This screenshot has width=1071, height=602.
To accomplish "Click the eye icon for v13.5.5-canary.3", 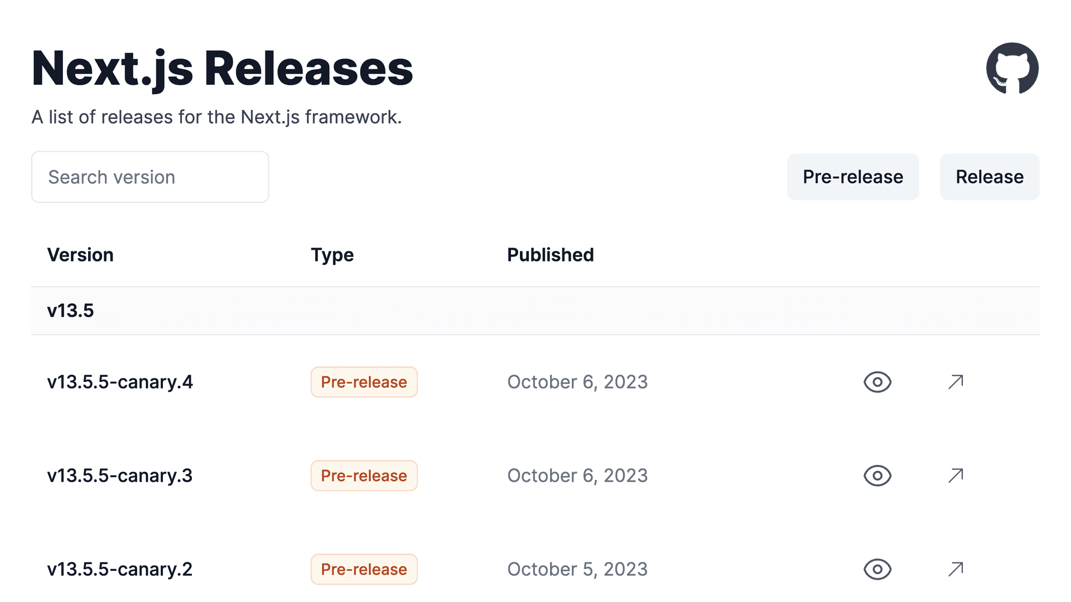I will (x=876, y=475).
